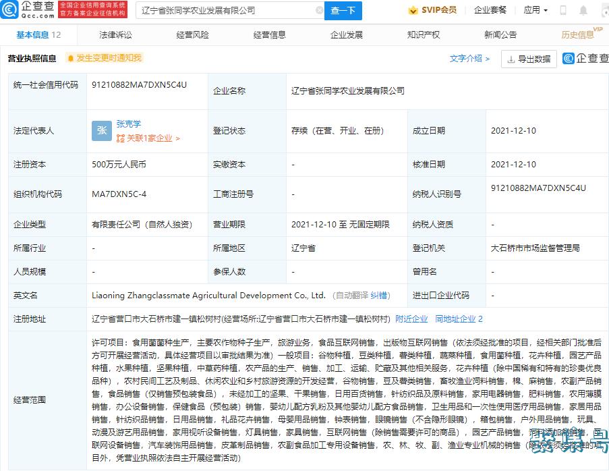Open legal representative 张宪学 profile link
This screenshot has width=609, height=471.
point(129,124)
